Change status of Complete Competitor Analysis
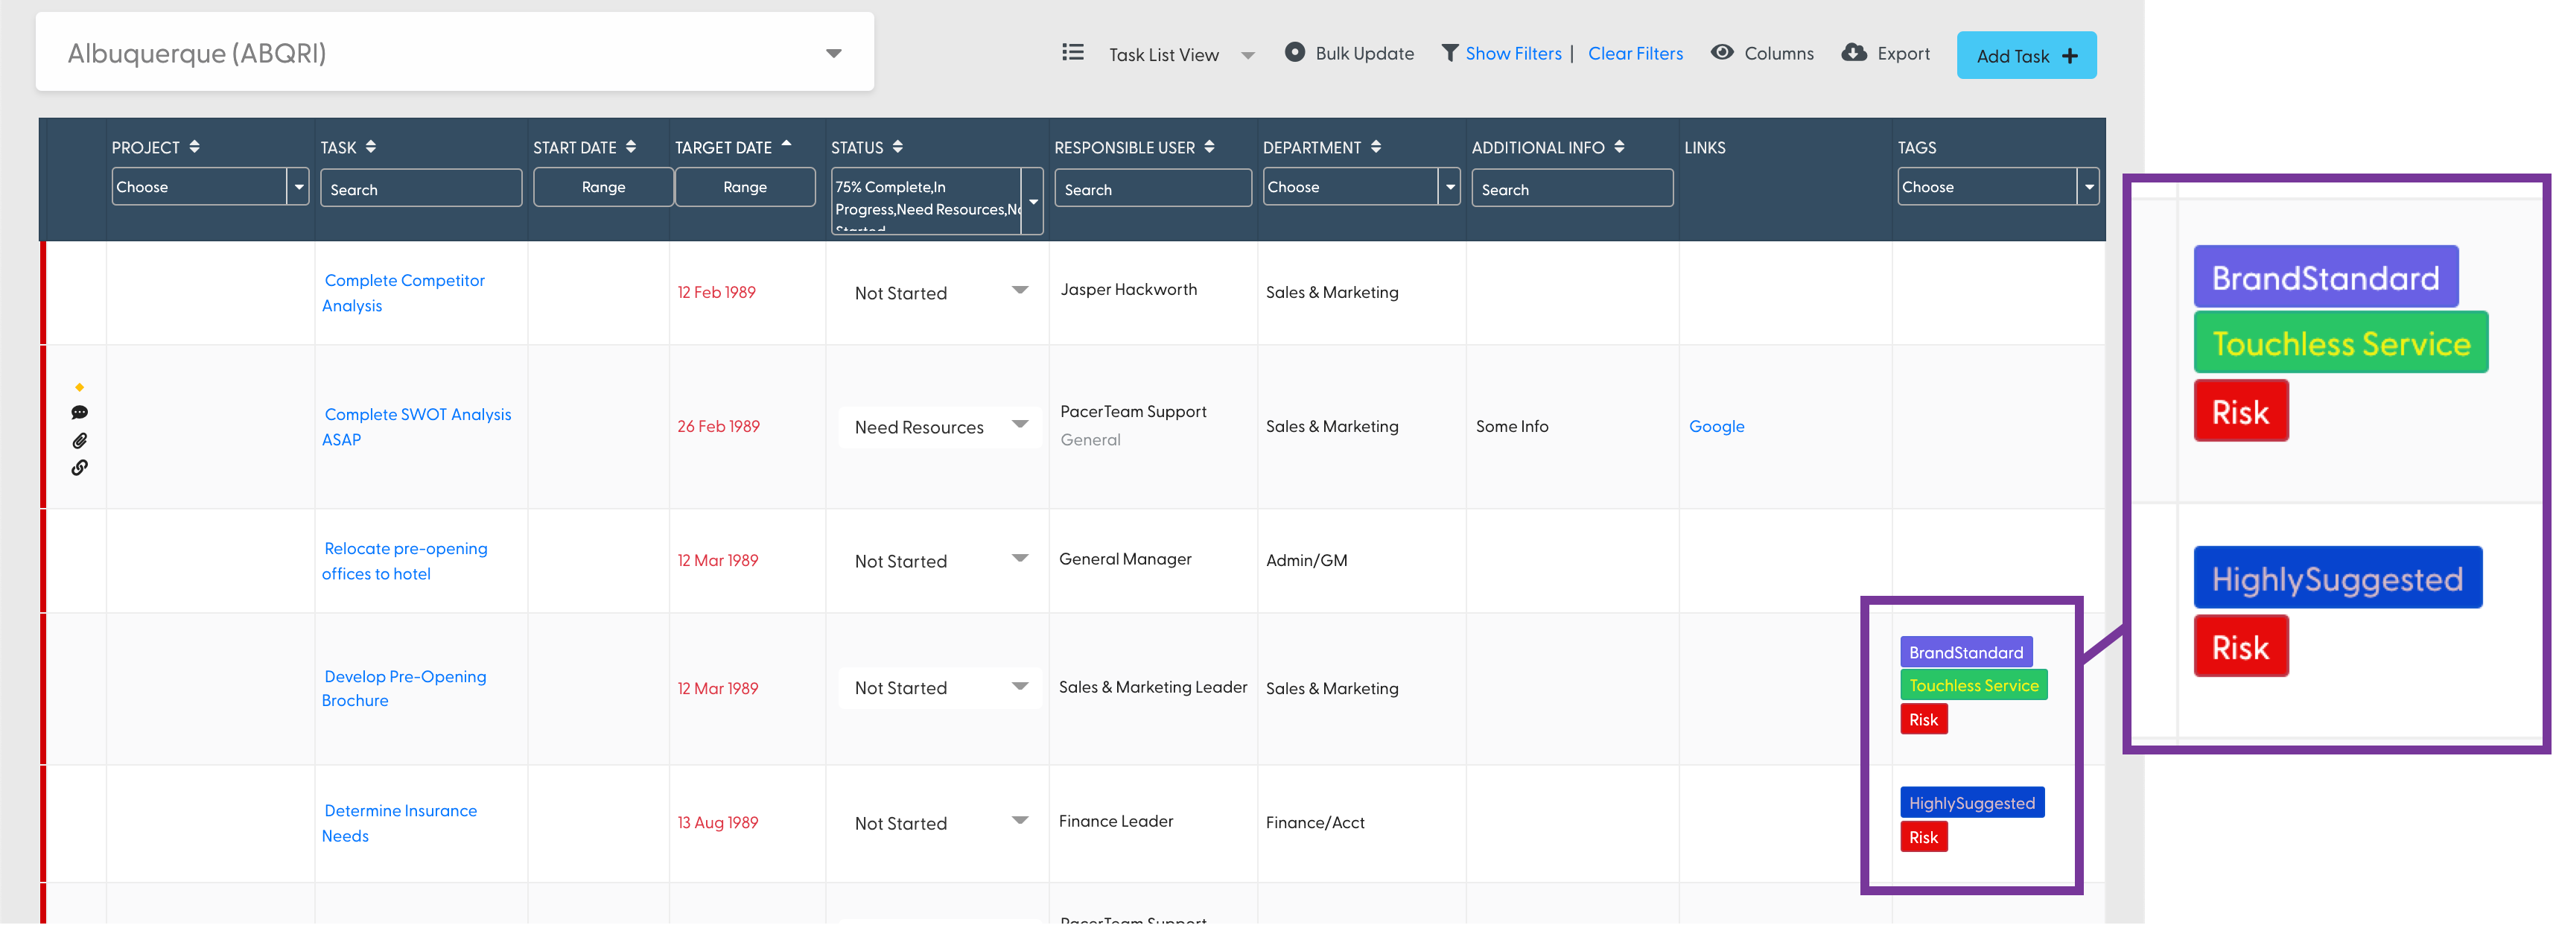Image resolution: width=2556 pixels, height=928 pixels. pos(938,293)
